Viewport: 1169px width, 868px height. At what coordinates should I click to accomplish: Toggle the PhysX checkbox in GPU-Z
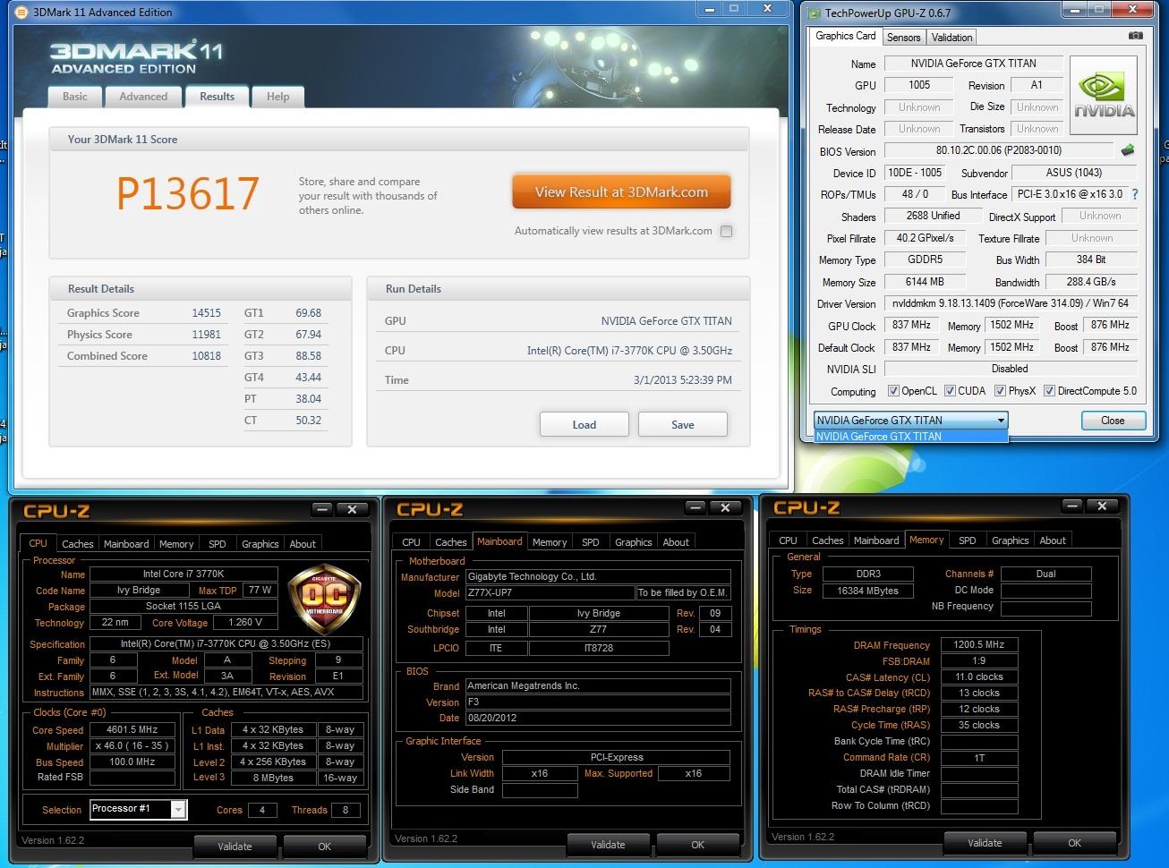(x=1000, y=391)
